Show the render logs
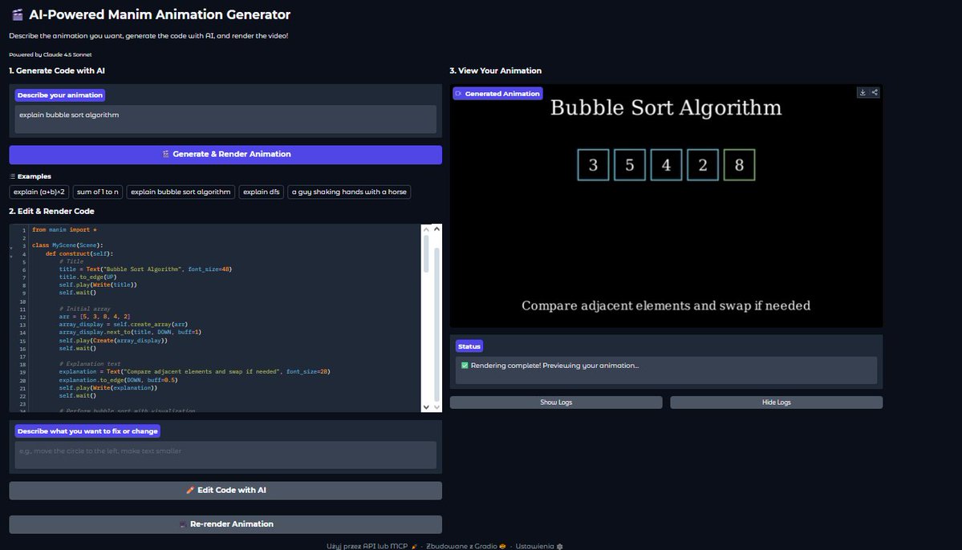 click(x=556, y=402)
